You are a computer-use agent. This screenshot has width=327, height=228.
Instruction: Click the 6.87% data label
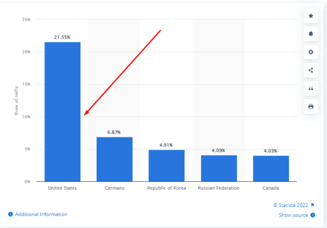click(x=114, y=132)
